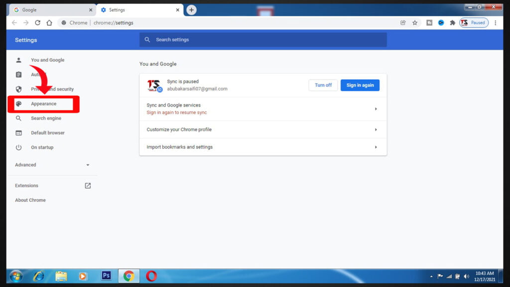Screen dimensions: 510x287
Task: Click the browser forward arrow
Action: pos(26,23)
